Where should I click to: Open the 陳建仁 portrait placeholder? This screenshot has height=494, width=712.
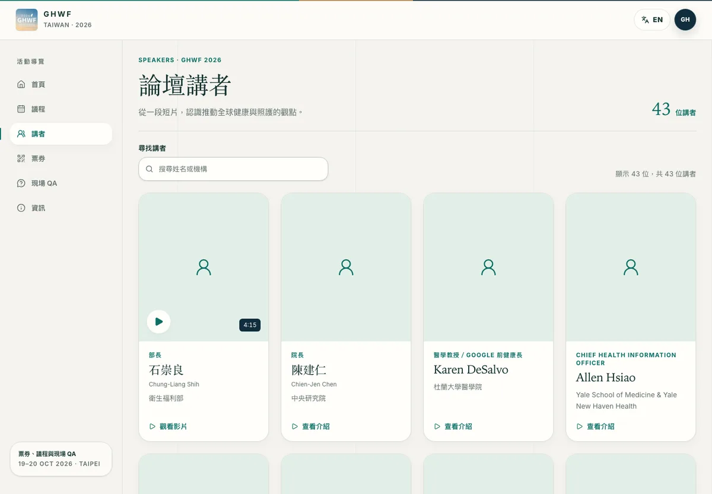[x=346, y=267]
